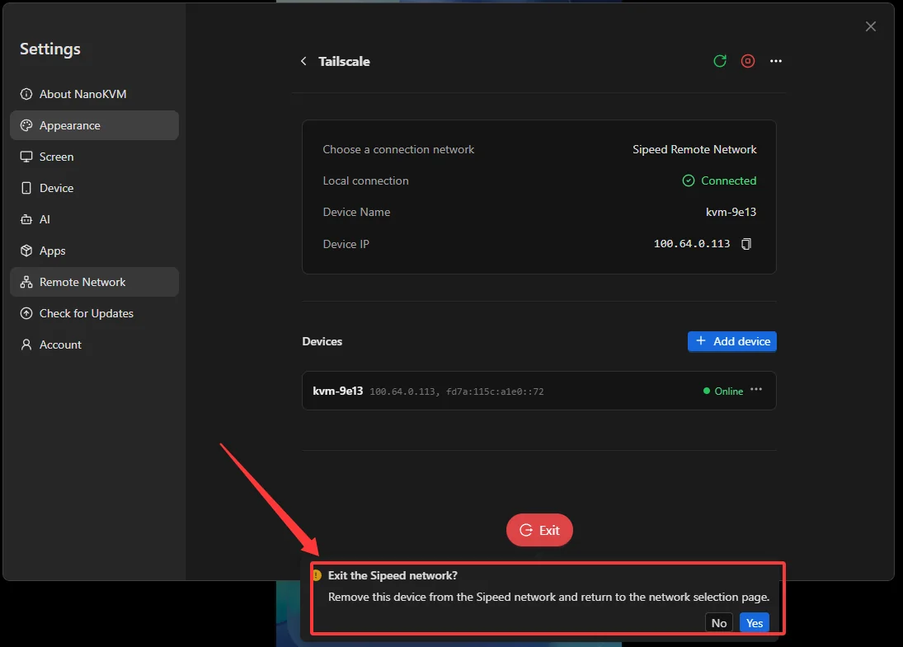This screenshot has width=903, height=647.
Task: Click the warning icon in the exit prompt
Action: tap(317, 575)
